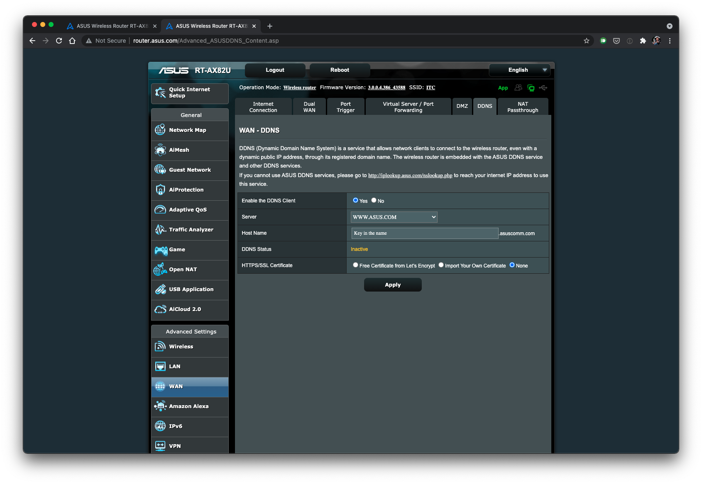
Task: Open the Server WWW.ASUS.COM dropdown
Action: (x=394, y=217)
